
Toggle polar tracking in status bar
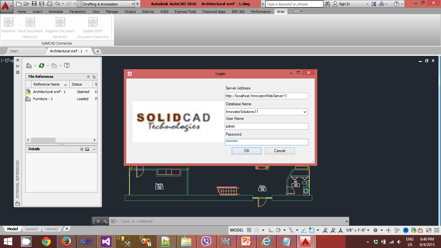(278, 230)
